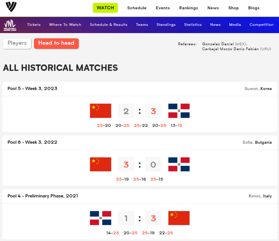Open Standings in the VNL menu
Screen dimensions: 279x241
(x=166, y=24)
